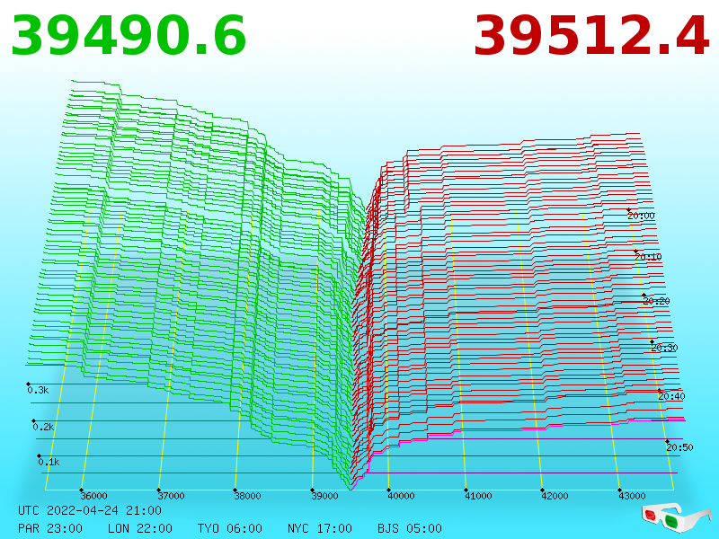
Task: Select the 20:10 time axis marker
Action: point(648,257)
